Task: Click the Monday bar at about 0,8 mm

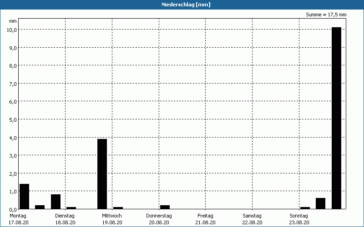Action: 56,202
